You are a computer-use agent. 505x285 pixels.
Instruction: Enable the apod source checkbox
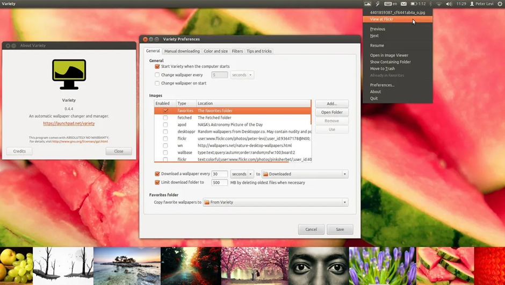pyautogui.click(x=165, y=125)
